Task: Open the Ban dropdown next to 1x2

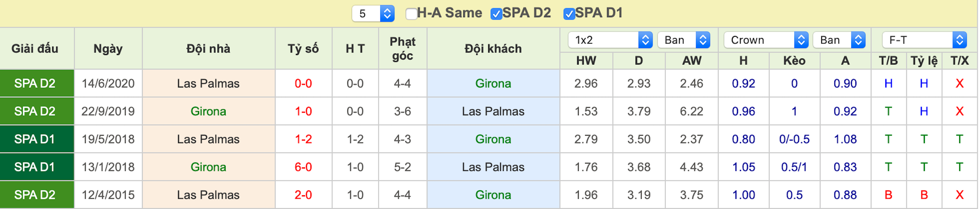Action: pos(684,40)
